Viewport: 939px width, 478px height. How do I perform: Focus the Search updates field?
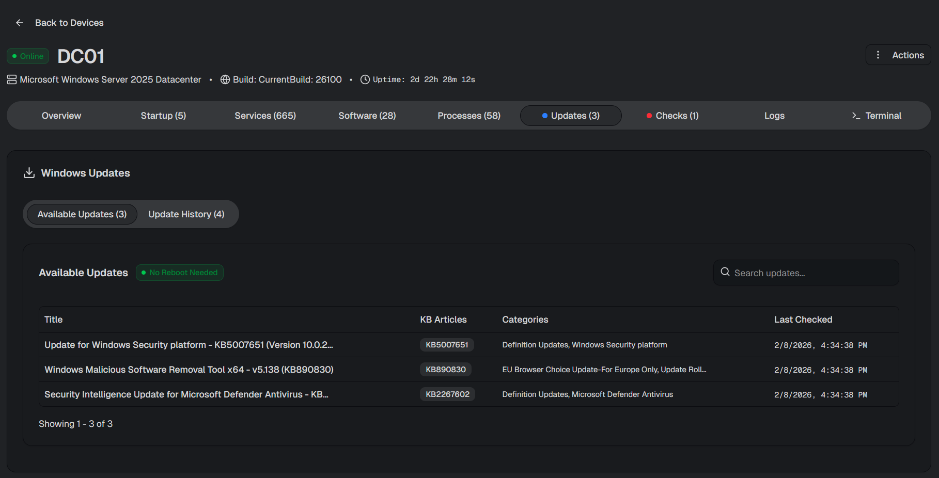813,273
